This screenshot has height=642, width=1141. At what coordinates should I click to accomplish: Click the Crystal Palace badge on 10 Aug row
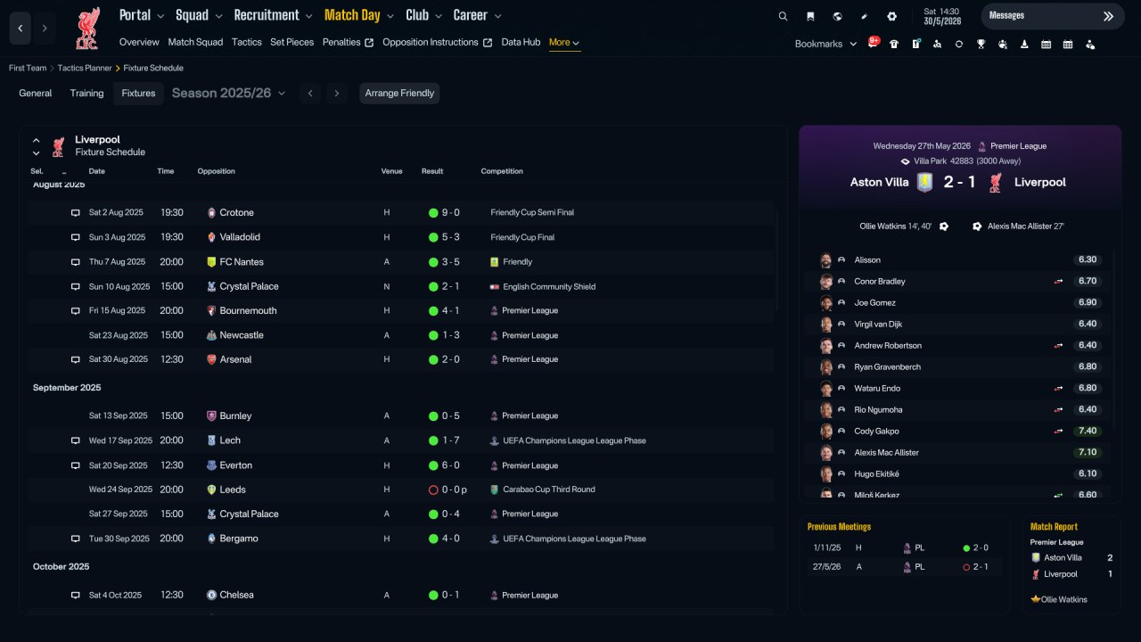point(211,286)
